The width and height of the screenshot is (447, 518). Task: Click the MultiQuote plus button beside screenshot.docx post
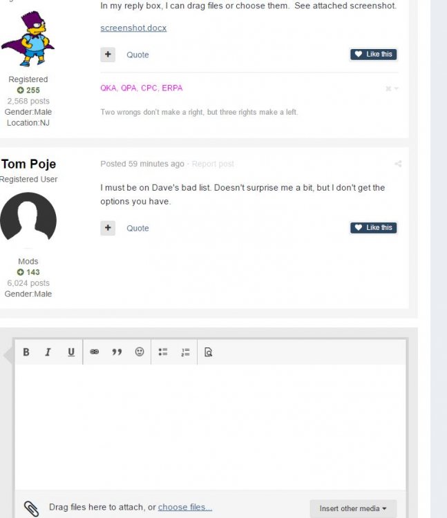pos(108,55)
